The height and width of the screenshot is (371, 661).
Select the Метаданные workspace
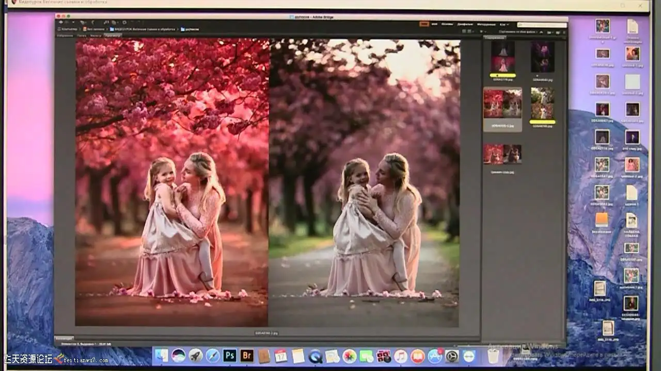(x=486, y=24)
